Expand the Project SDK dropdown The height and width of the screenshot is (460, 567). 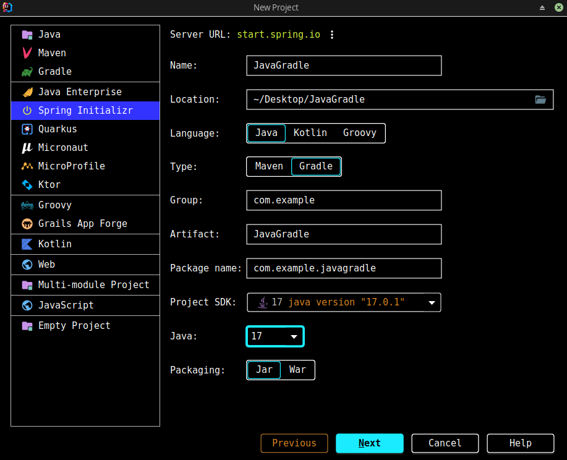click(432, 302)
